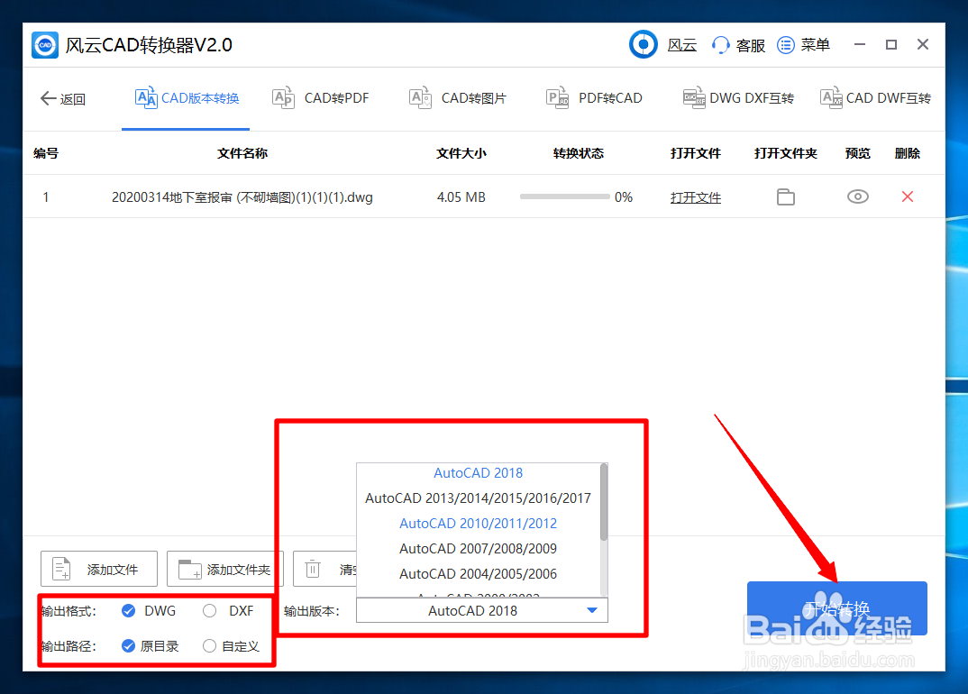Select 自定义 output path radio

click(x=209, y=646)
